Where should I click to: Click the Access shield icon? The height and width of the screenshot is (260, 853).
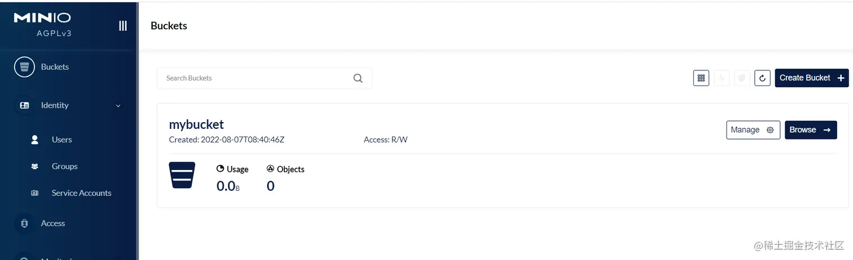click(x=24, y=223)
